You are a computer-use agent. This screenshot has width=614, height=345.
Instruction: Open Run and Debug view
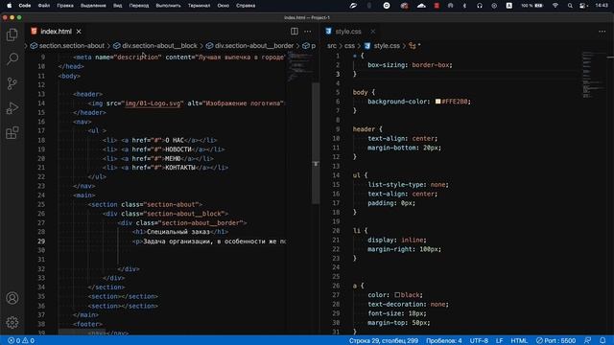click(x=12, y=108)
